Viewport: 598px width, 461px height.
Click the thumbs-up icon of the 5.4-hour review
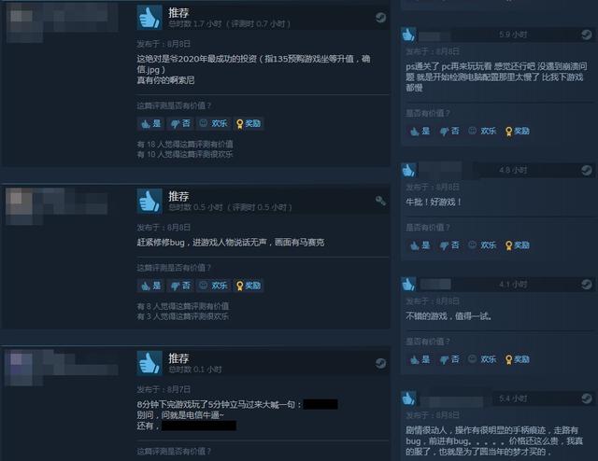[x=408, y=398]
